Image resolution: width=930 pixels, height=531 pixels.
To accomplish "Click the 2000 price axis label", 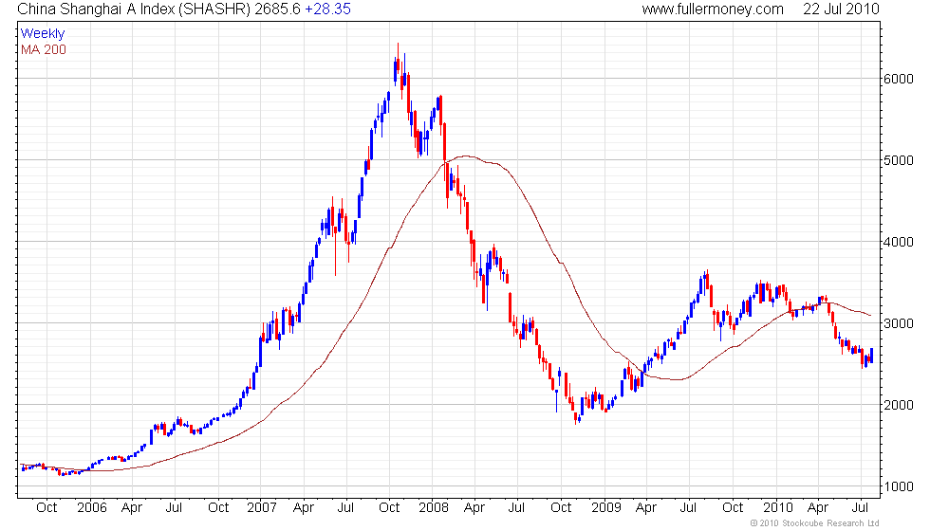I will (x=898, y=406).
